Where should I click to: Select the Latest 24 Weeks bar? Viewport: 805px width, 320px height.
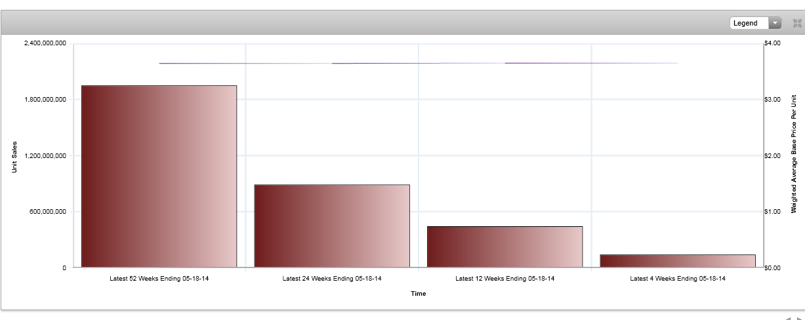pos(332,226)
